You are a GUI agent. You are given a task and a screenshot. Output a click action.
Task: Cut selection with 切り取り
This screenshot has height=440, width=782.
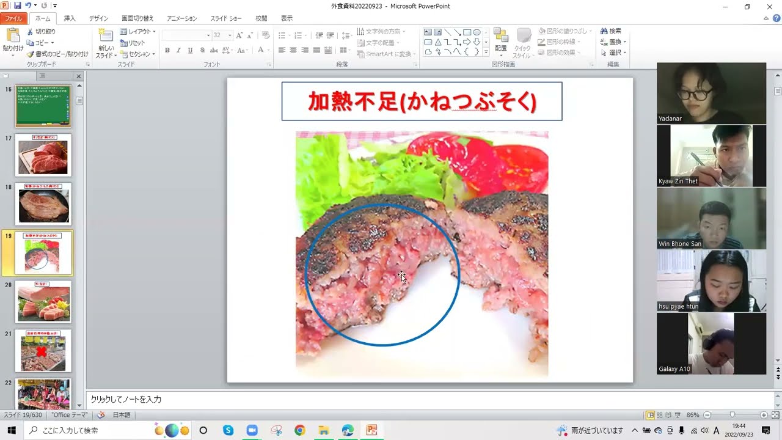41,32
